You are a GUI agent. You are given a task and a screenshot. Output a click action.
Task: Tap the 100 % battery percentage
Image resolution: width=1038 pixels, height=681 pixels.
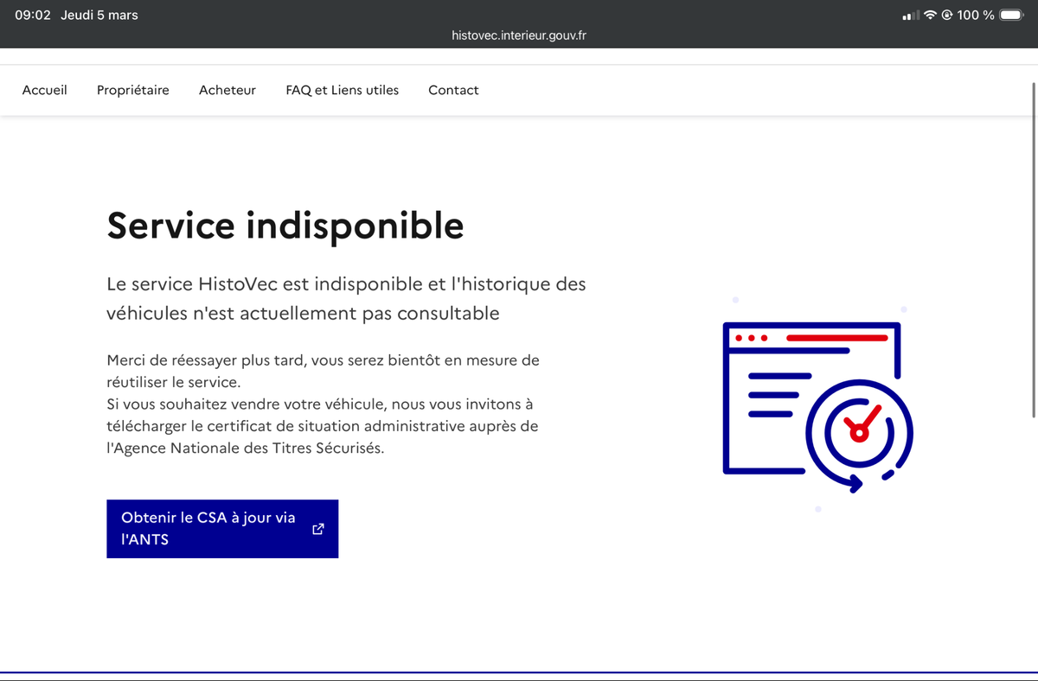[975, 15]
